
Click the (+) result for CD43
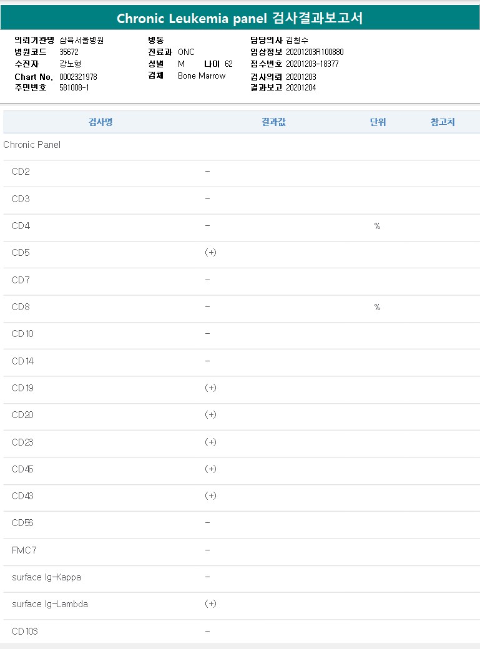point(210,496)
